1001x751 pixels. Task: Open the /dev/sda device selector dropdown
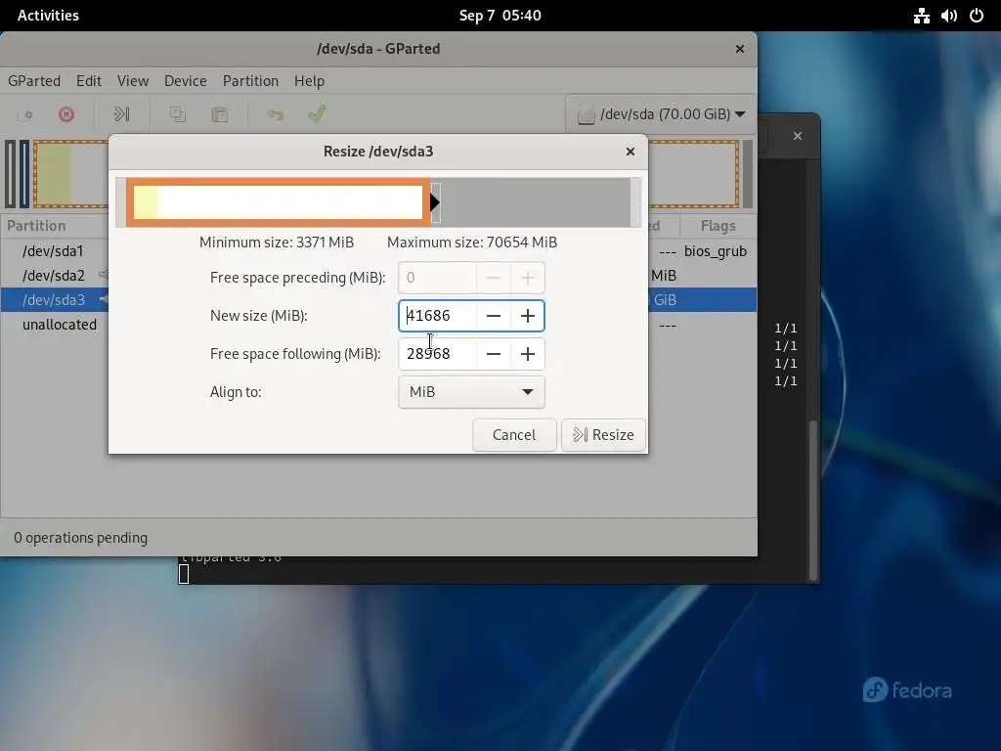(661, 114)
